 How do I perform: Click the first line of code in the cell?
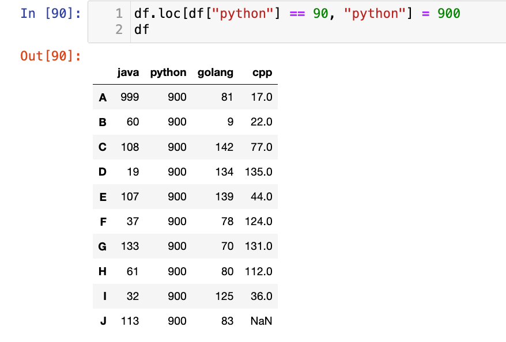click(297, 13)
